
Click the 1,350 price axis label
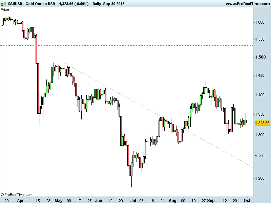pos(260,114)
